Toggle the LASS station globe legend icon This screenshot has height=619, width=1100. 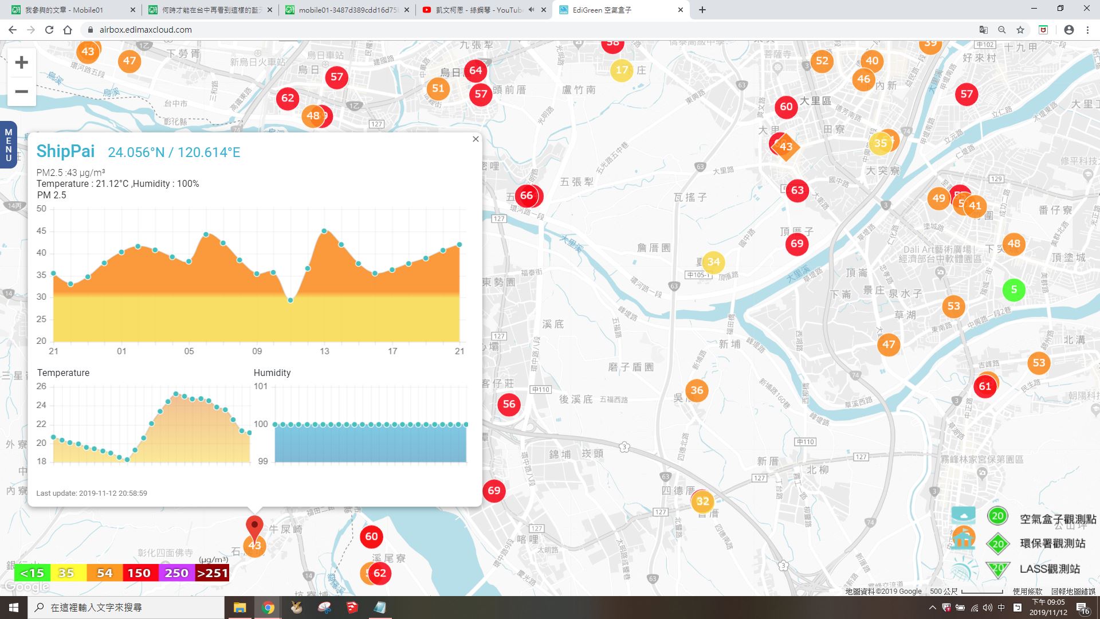point(964,568)
